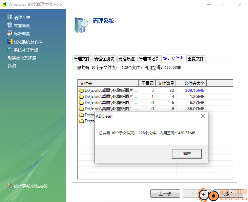Close the ADClean dialog
Screen dimensions: 248x202
click(x=203, y=116)
